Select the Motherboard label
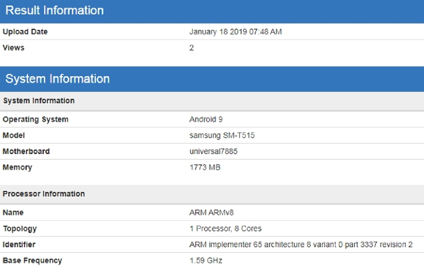424x274 pixels. tap(26, 151)
